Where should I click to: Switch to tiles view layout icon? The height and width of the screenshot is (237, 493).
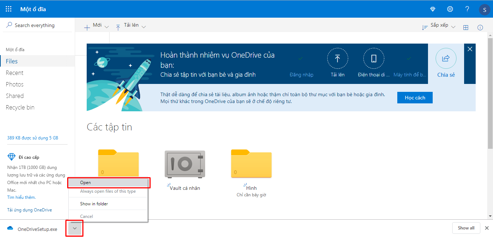466,27
